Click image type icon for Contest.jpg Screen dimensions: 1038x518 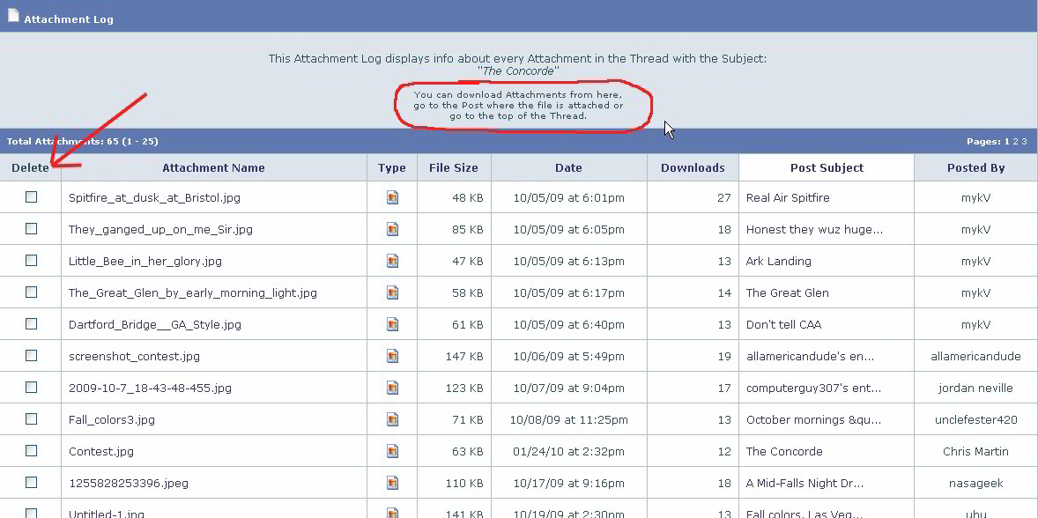[x=393, y=451]
